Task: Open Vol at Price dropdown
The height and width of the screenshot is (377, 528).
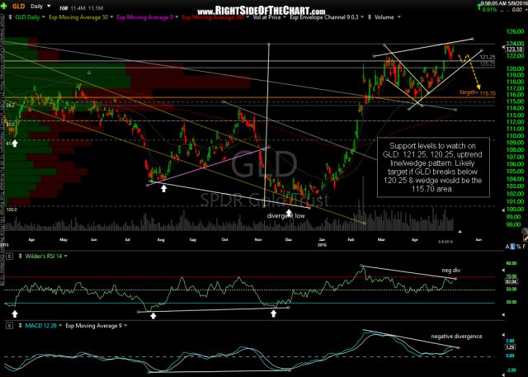Action: pos(285,17)
